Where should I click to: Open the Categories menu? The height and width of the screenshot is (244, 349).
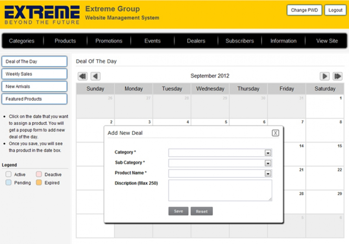[21, 41]
